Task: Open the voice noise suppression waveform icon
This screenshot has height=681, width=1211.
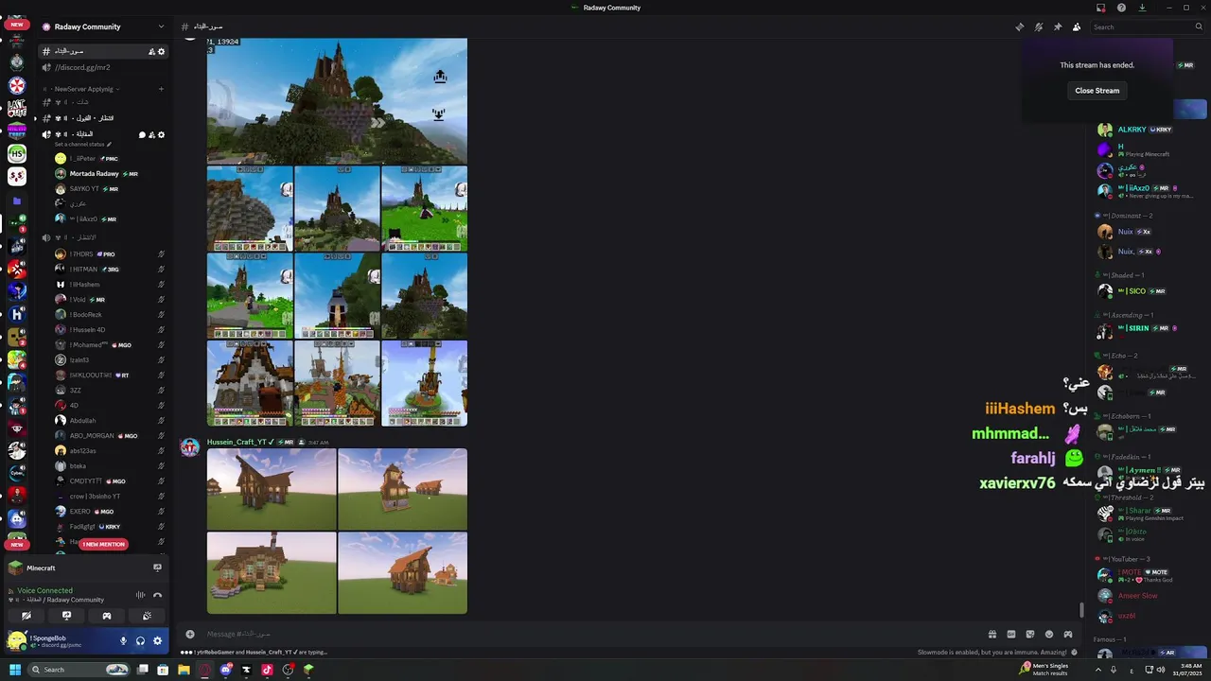Action: [141, 595]
